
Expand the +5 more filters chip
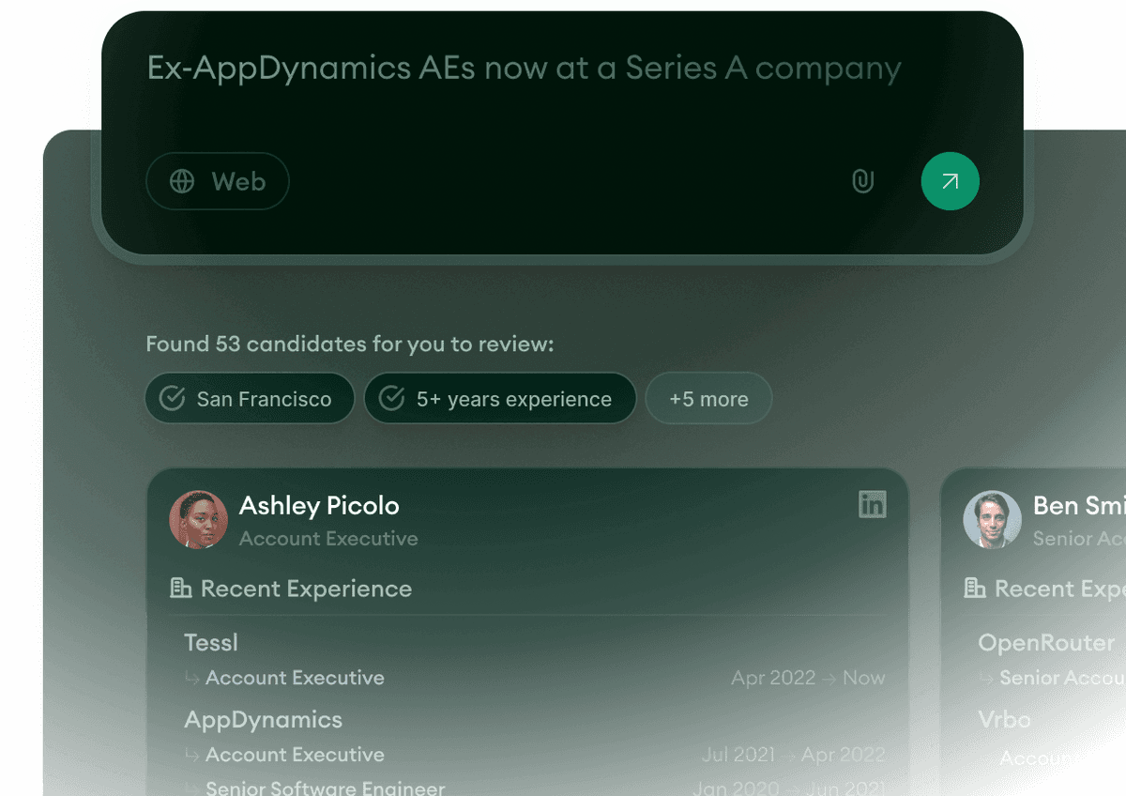tap(708, 398)
